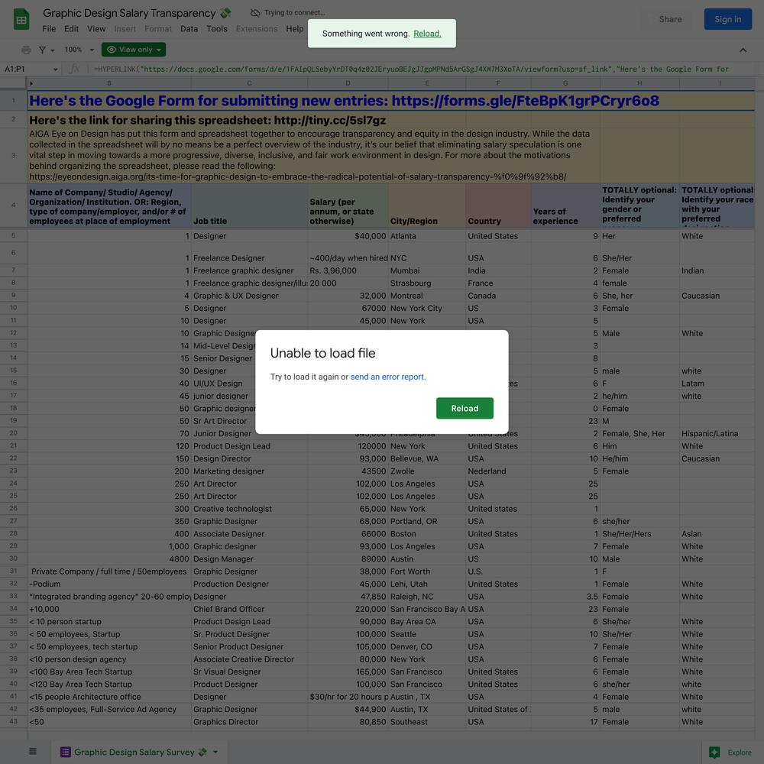This screenshot has width=764, height=764.
Task: Toggle the View only mode button
Action: (134, 50)
